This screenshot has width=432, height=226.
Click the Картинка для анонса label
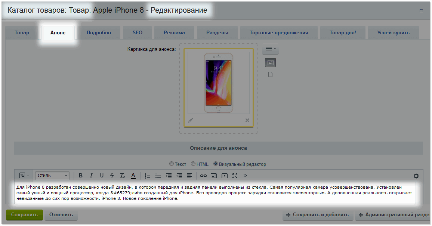(x=151, y=49)
